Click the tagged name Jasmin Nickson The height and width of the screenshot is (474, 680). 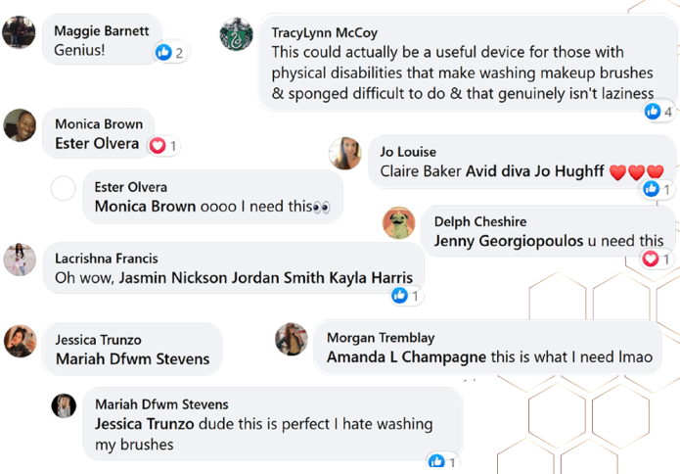(x=170, y=278)
